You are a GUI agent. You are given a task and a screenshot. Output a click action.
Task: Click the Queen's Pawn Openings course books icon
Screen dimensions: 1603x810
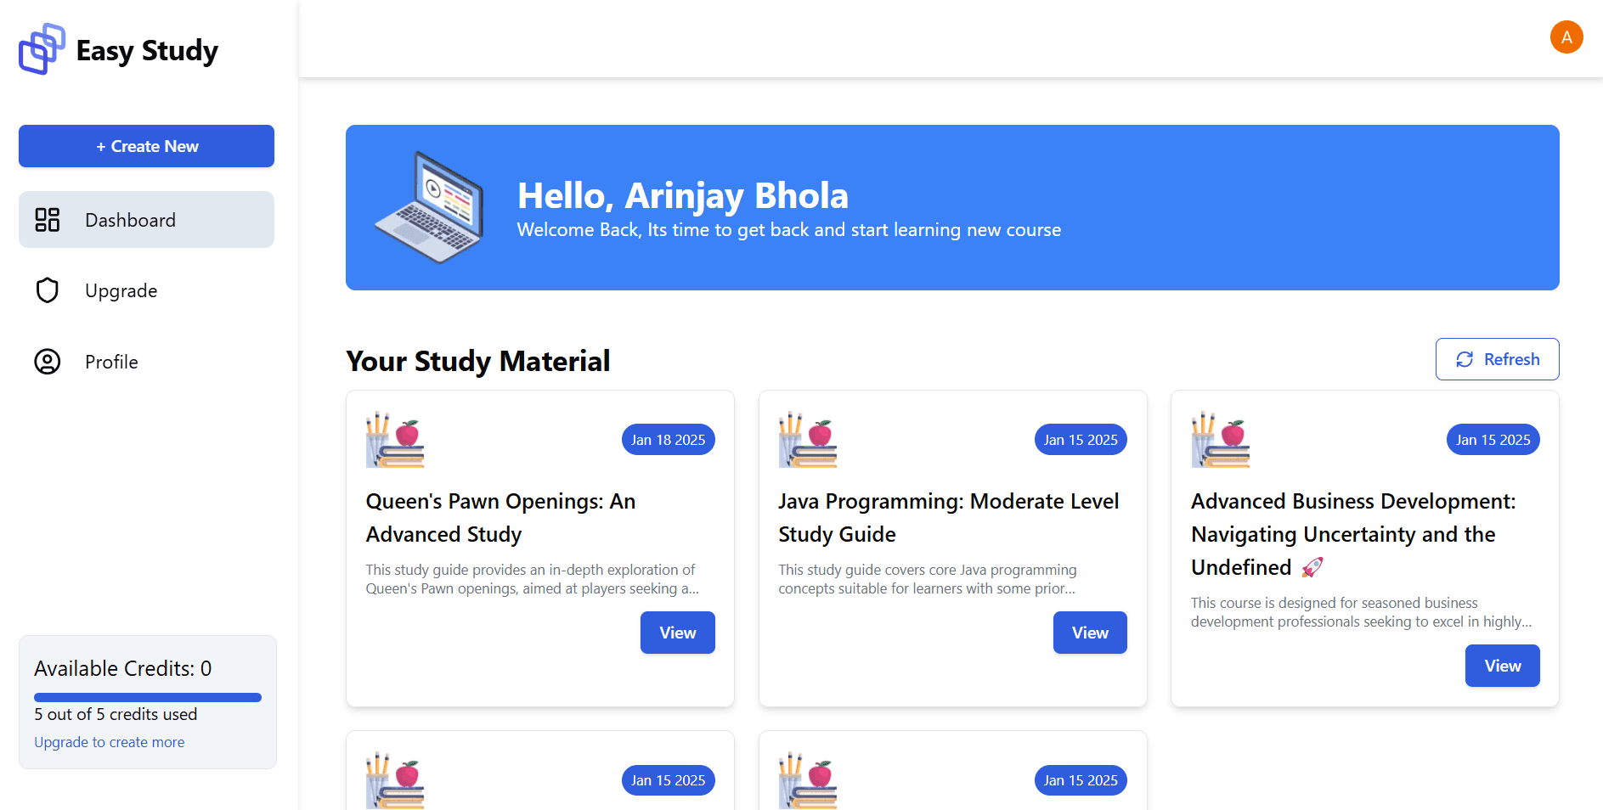[x=395, y=440]
